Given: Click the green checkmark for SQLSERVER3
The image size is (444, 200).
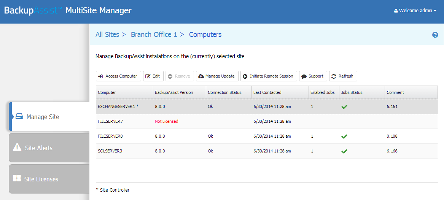Looking at the screenshot, I should point(344,151).
